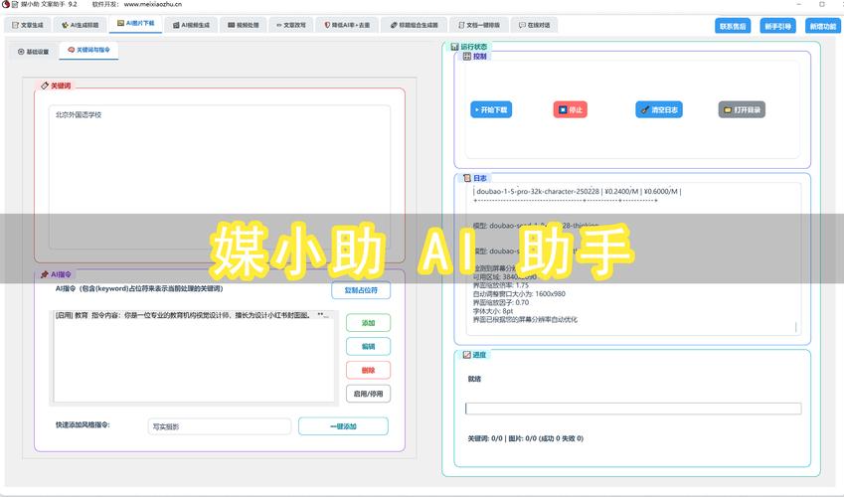The width and height of the screenshot is (844, 497).
Task: Click the 视频处理 tab's film icon
Action: coord(231,25)
